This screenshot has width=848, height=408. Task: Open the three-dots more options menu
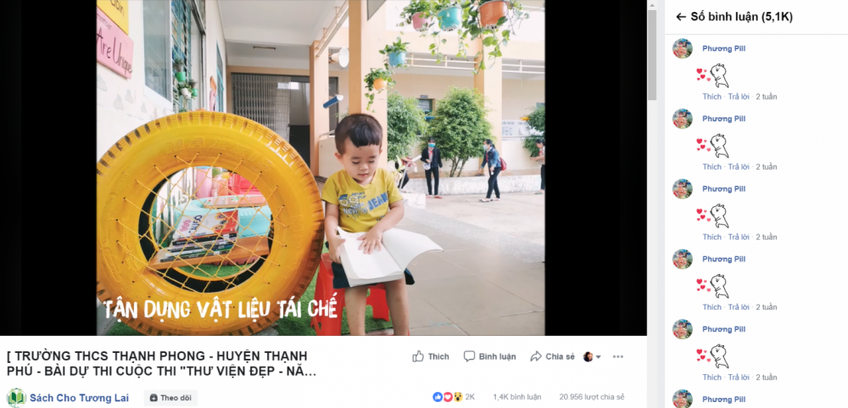point(618,356)
